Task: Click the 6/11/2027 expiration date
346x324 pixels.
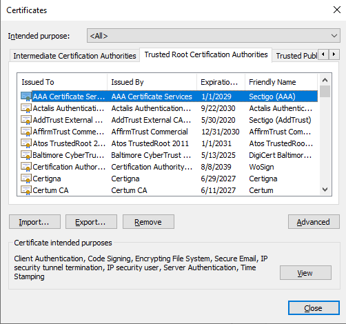Action: 218,190
